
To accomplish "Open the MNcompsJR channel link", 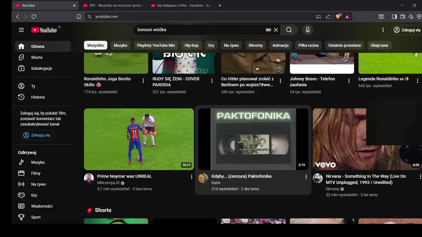I will 108,183.
